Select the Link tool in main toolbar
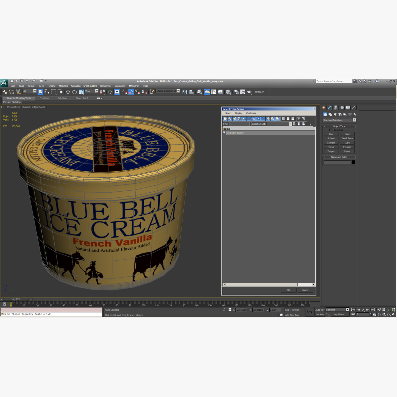 (x=5, y=92)
